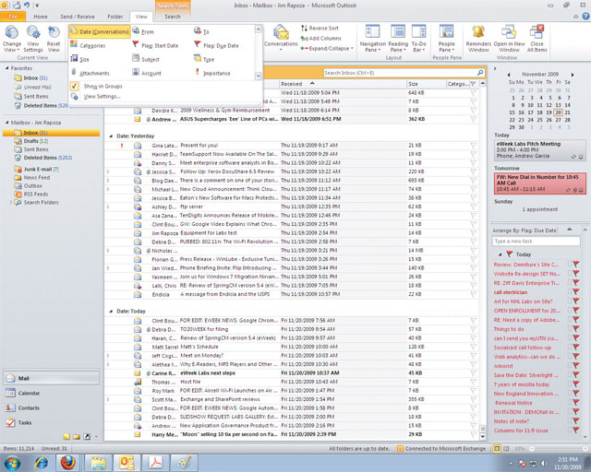Arrange messages by Type
Screen dimensions: 591x472
coord(204,59)
